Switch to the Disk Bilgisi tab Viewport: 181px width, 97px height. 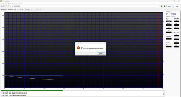click(28, 10)
